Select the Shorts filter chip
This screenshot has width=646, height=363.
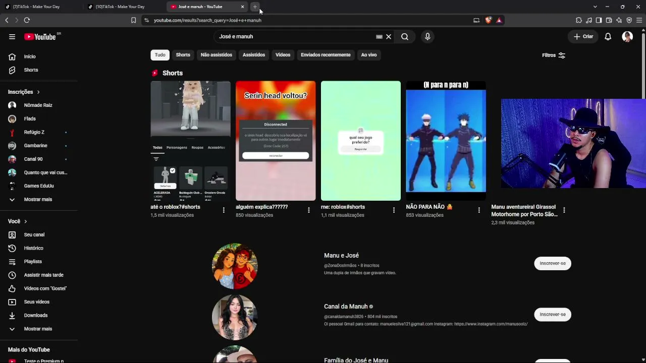click(183, 55)
